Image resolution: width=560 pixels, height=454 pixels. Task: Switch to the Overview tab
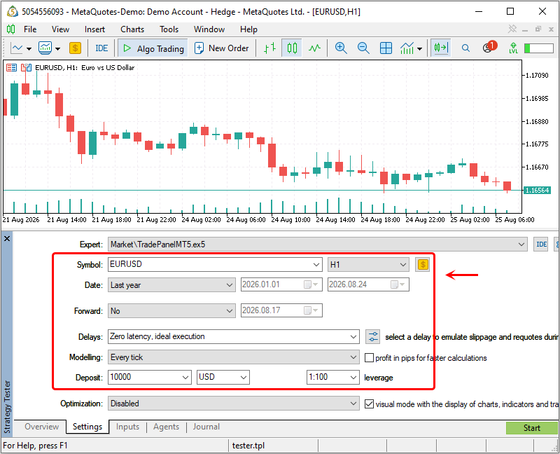[x=42, y=427]
